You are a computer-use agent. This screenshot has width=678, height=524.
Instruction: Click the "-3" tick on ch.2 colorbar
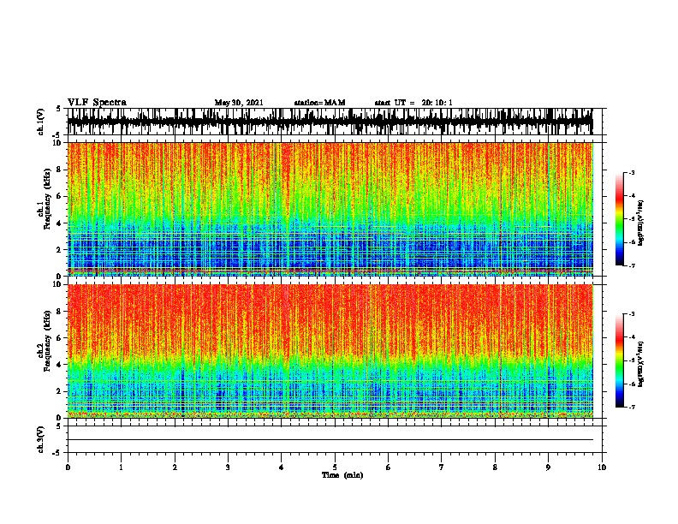click(x=632, y=314)
